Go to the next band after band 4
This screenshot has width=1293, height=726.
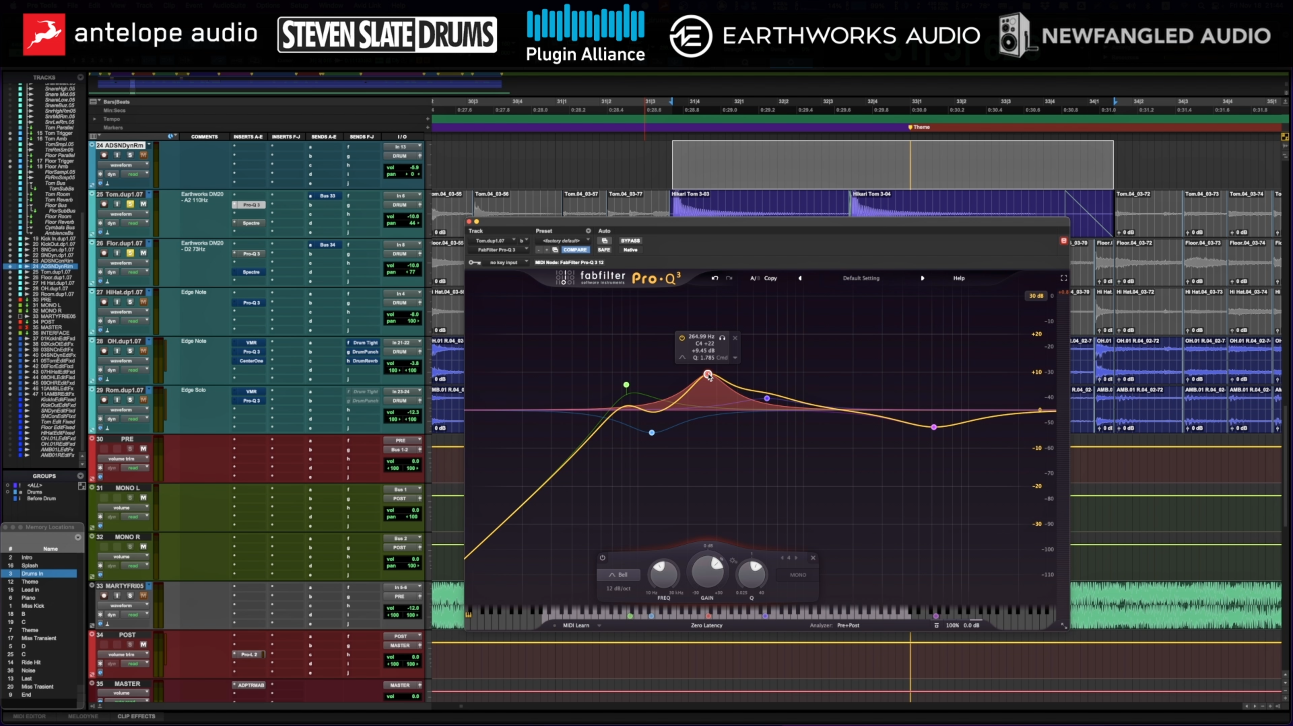[796, 557]
